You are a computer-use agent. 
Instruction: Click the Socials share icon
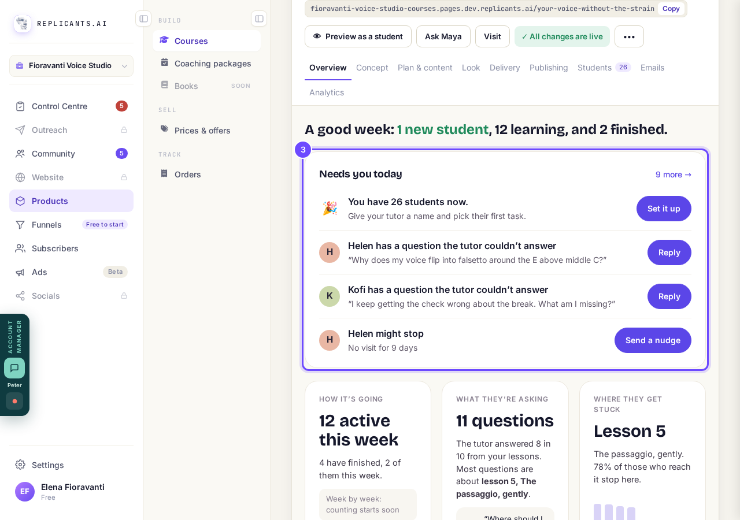click(20, 296)
